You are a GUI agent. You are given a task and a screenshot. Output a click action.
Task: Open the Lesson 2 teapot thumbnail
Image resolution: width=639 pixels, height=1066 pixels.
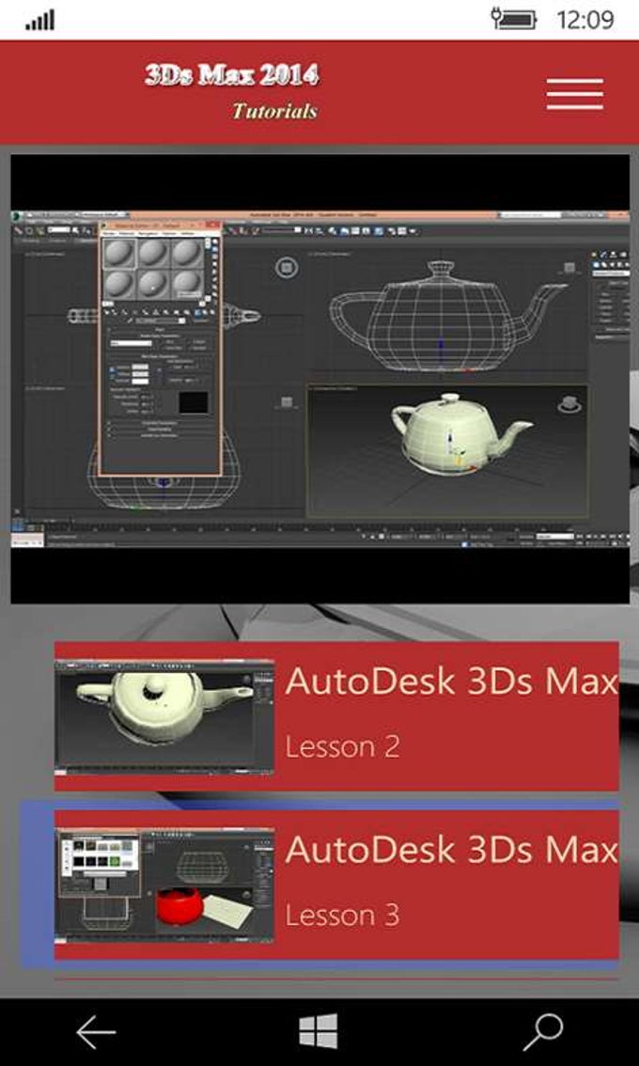[x=164, y=716]
